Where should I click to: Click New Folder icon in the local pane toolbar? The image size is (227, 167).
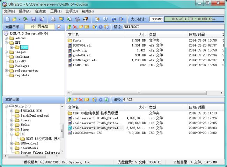75,99
